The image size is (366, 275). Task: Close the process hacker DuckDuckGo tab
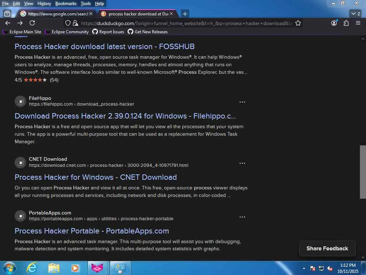click(x=171, y=14)
